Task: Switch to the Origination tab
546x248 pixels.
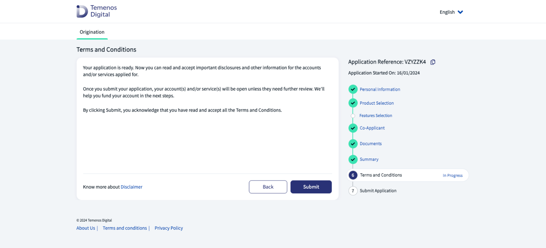Action: click(x=92, y=32)
